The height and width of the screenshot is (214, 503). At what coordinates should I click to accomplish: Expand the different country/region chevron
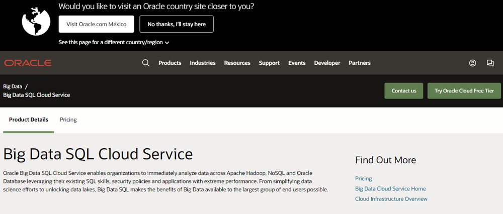(x=167, y=43)
